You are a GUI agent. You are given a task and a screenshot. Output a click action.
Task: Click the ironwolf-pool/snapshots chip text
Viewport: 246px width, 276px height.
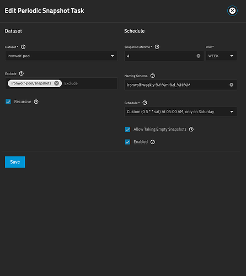pyautogui.click(x=31, y=83)
